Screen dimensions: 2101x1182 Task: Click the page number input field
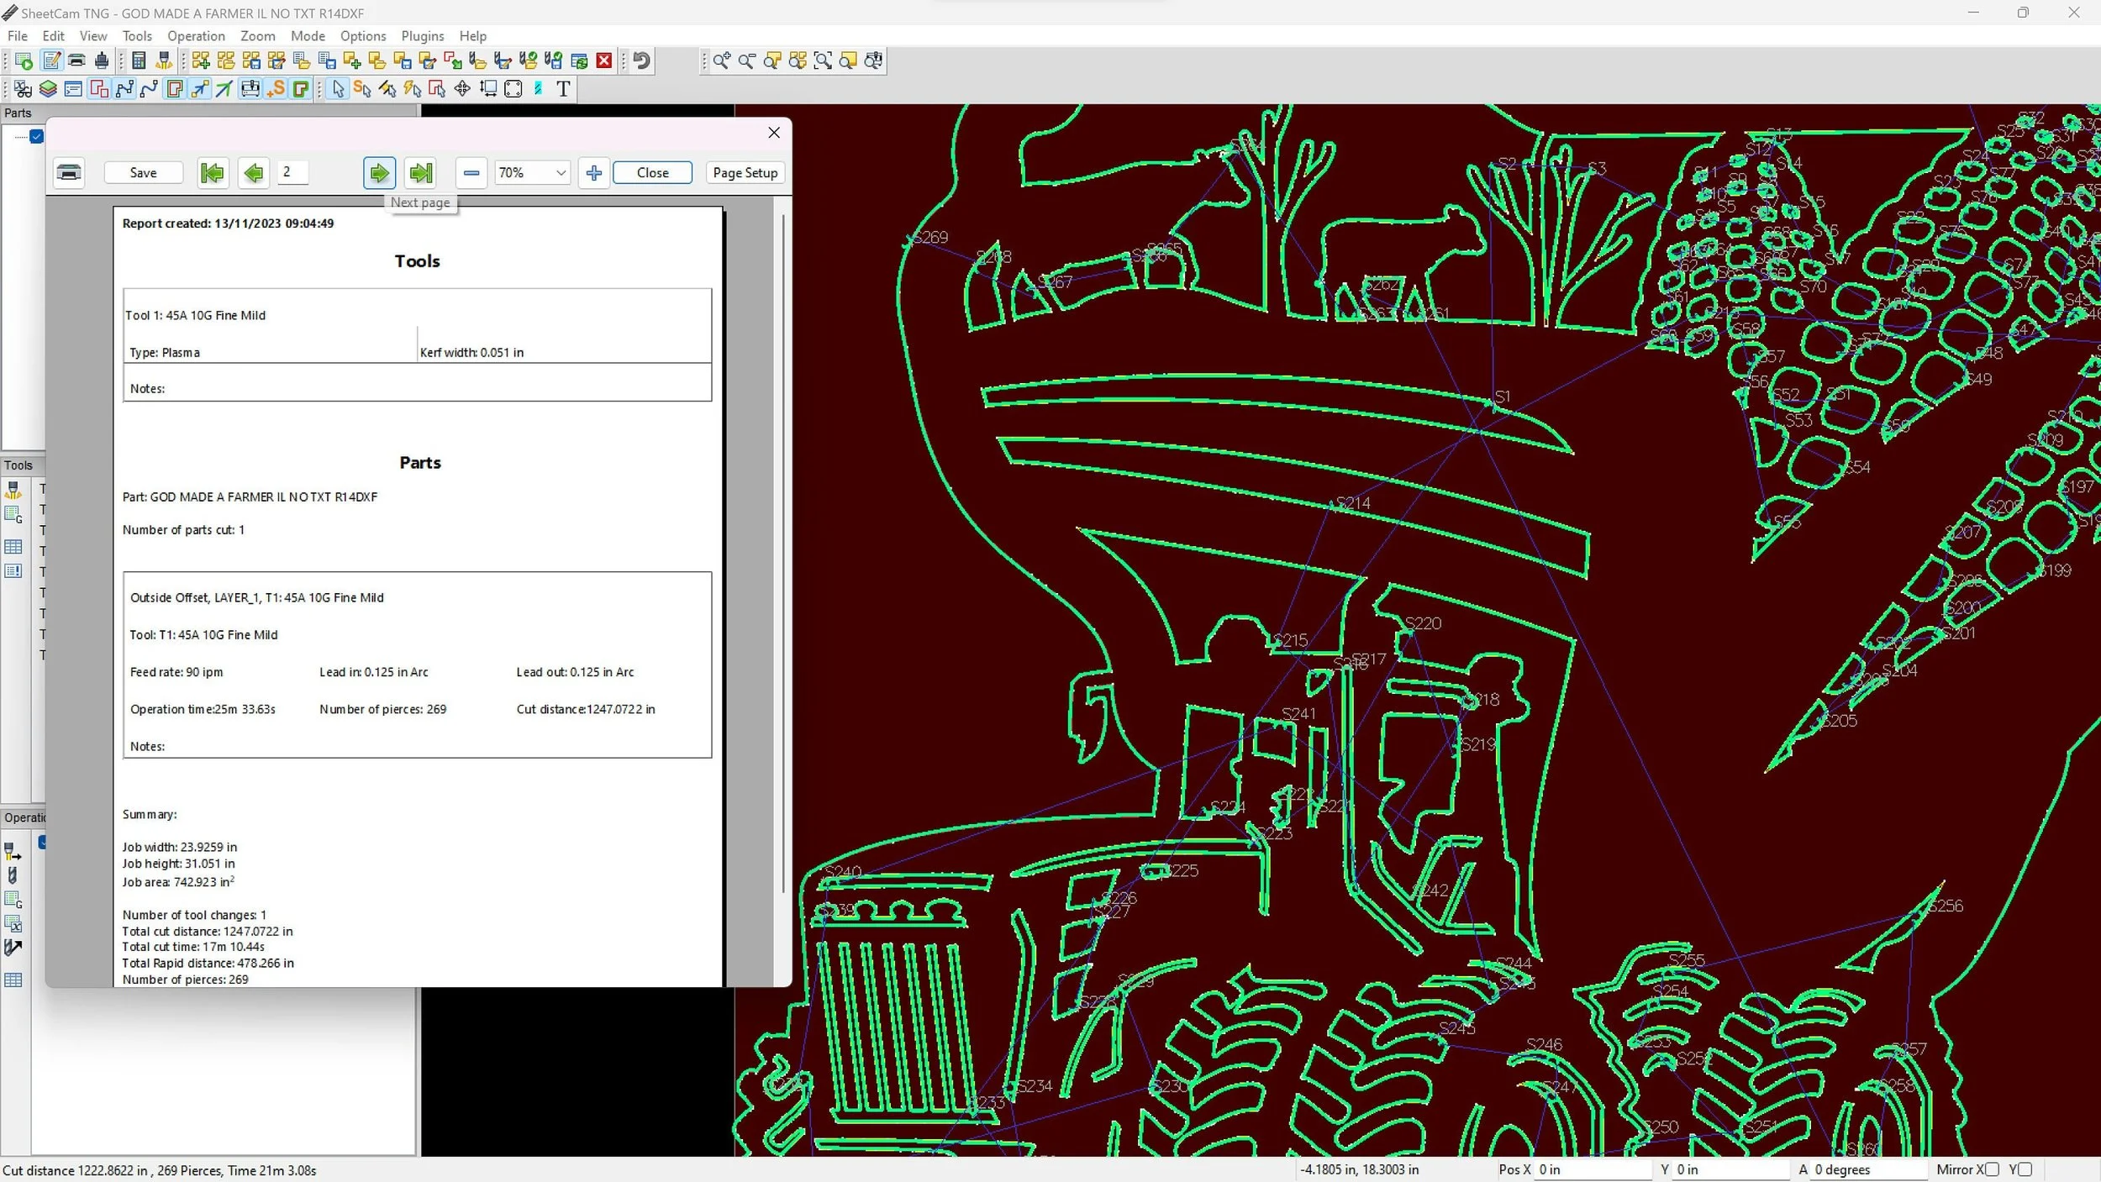[293, 172]
